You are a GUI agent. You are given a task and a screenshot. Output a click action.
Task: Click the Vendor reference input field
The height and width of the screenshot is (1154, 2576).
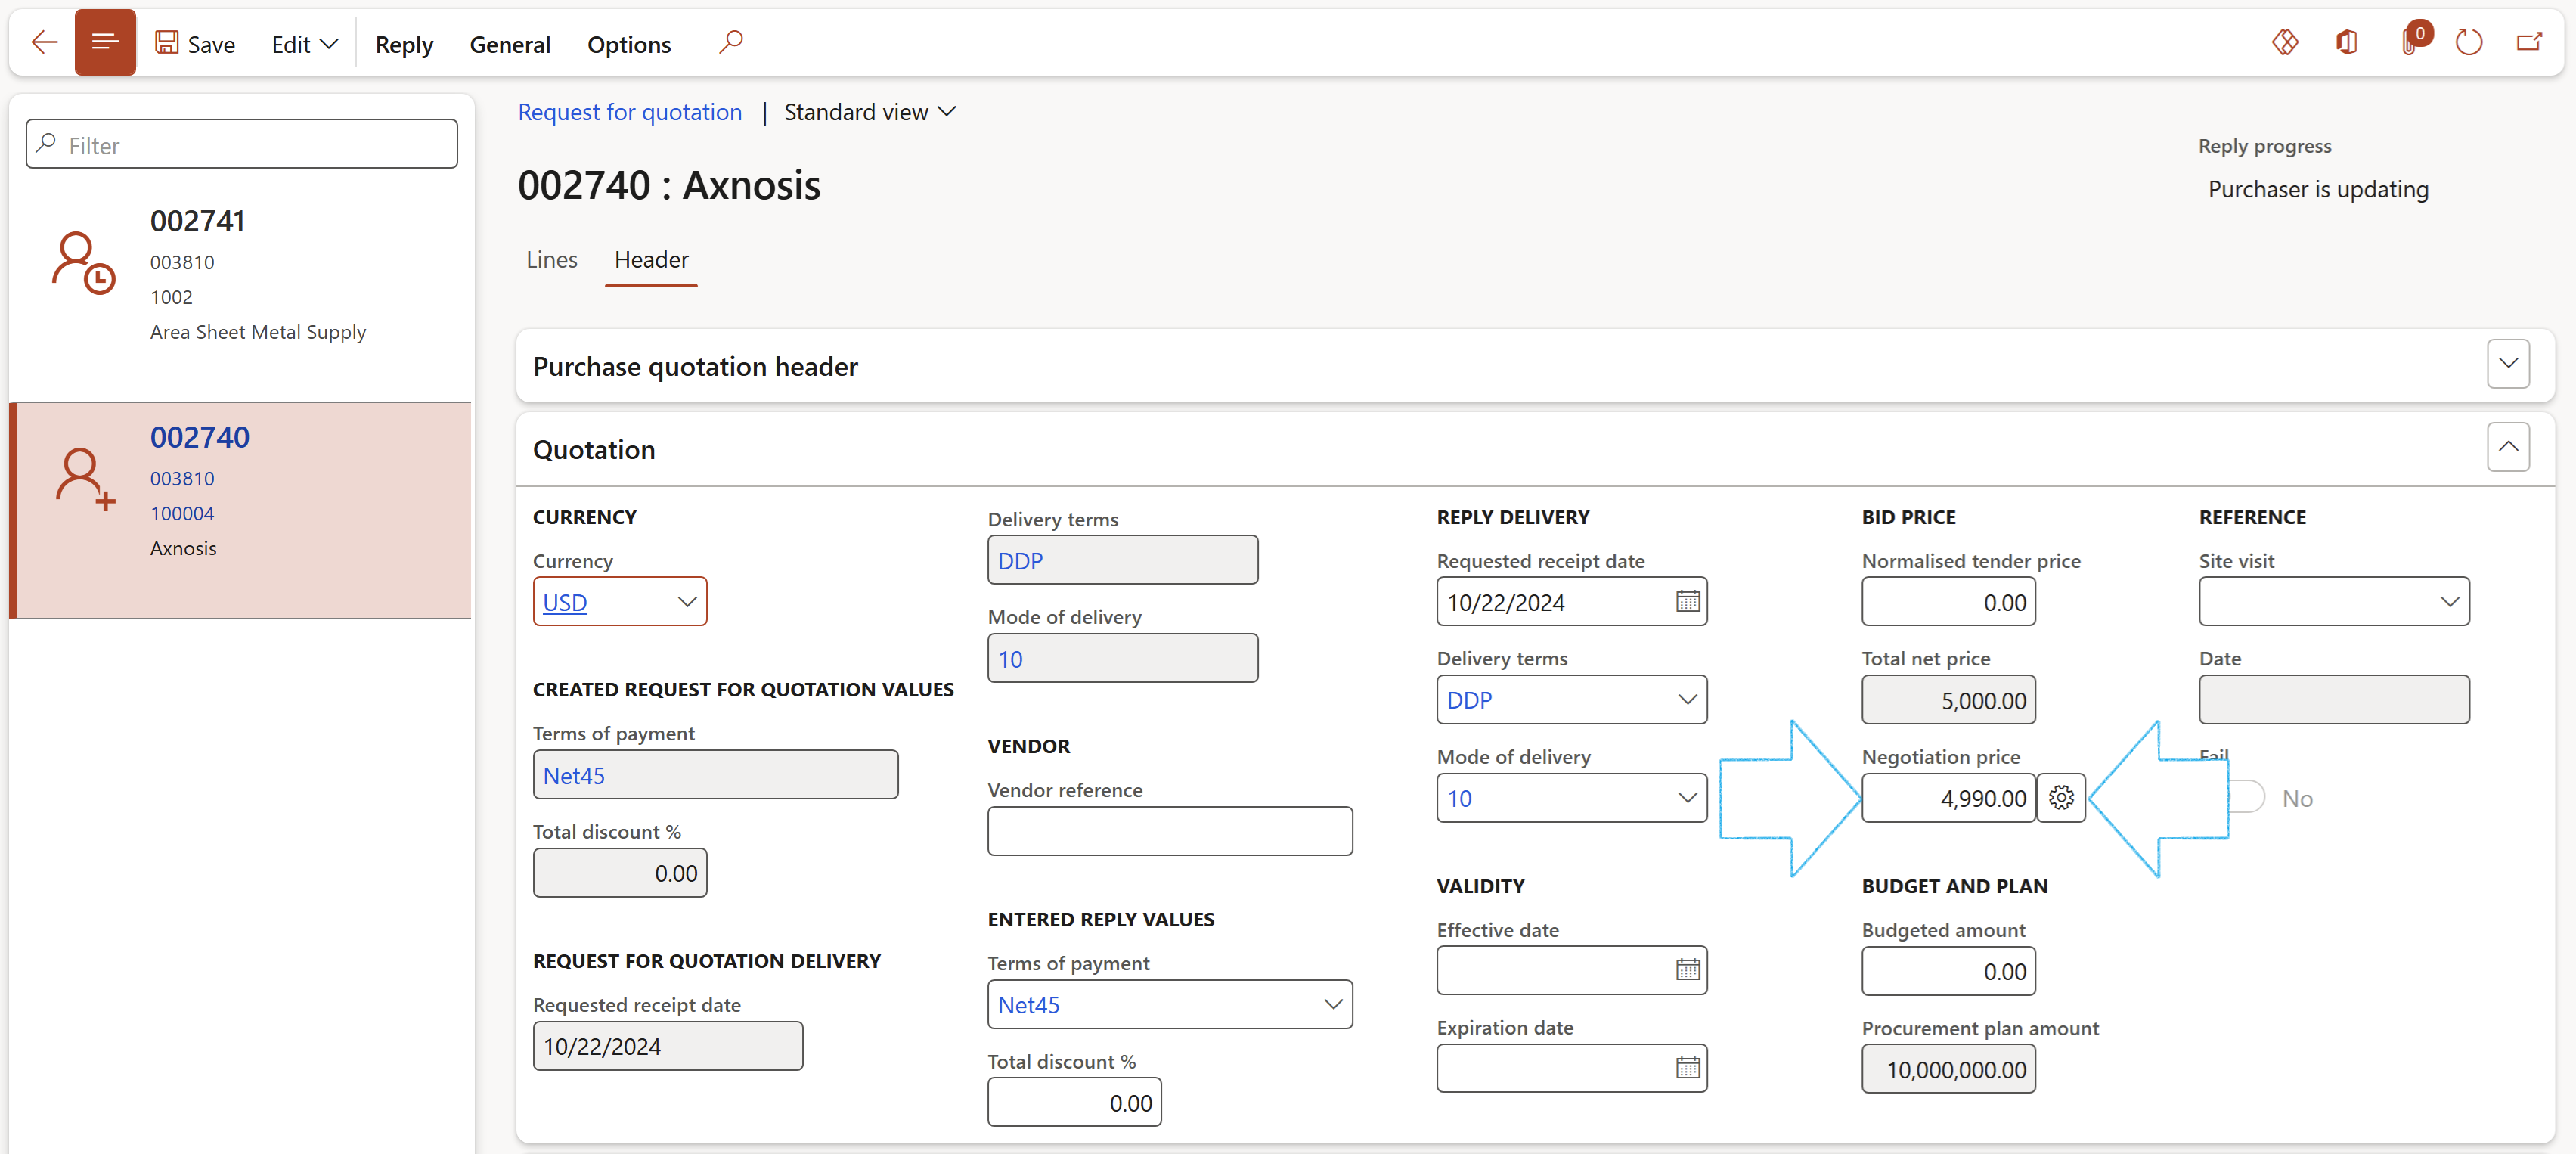pos(1170,832)
